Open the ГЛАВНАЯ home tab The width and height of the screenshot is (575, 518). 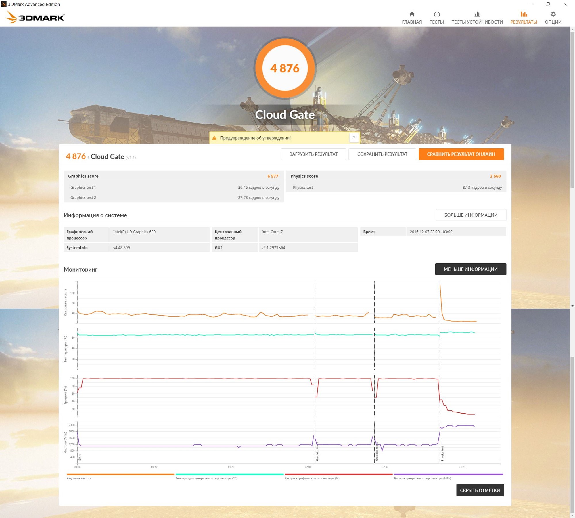point(412,18)
